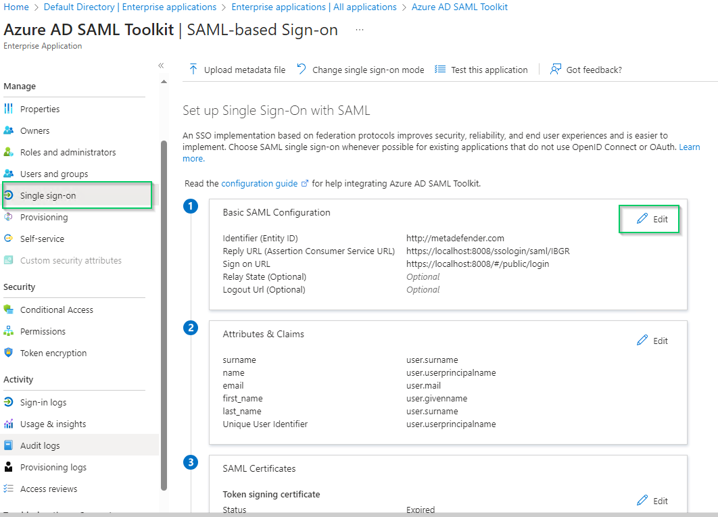This screenshot has height=517, width=718.
Task: Open the ellipsis more options menu
Action: 360,30
